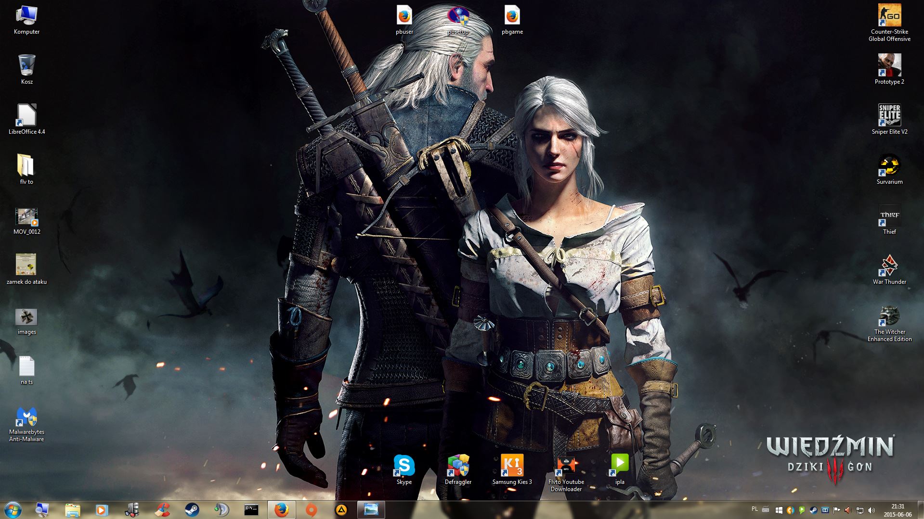
Task: Select the Samsung Kies 3 shortcut
Action: 512,470
